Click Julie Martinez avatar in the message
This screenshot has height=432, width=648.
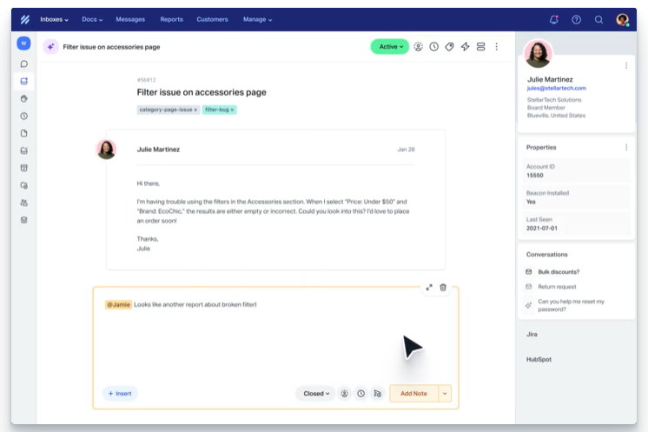coord(106,150)
